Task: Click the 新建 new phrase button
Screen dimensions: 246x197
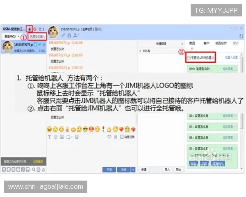Action: [x=144, y=170]
